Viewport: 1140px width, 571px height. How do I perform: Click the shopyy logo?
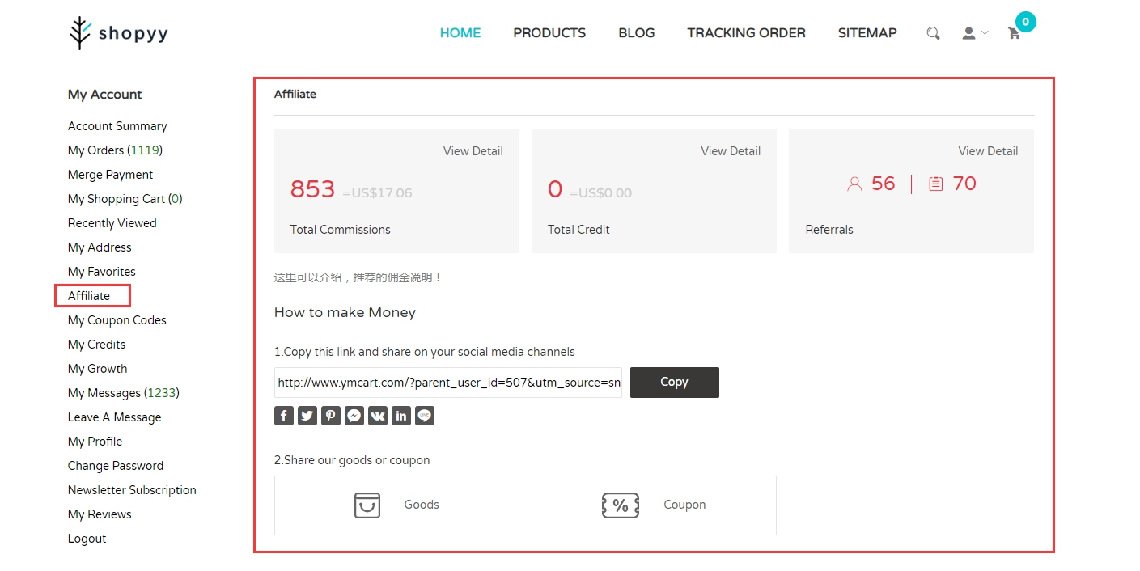point(118,33)
